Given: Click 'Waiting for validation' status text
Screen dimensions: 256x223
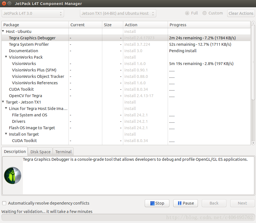Looking at the screenshot, I should [x=47, y=212].
